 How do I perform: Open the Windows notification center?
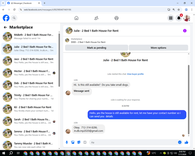[190, 153]
